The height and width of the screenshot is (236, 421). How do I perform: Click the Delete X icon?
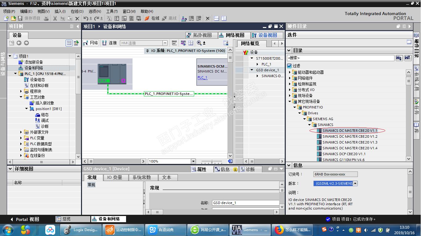(77, 18)
